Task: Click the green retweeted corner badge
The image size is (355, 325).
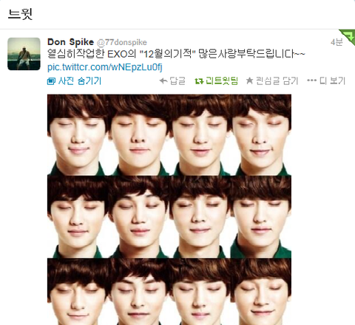Action: coord(348,36)
